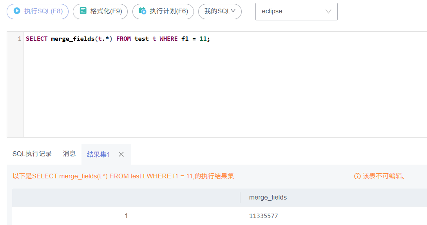The width and height of the screenshot is (427, 225).
Task: Select result cell 11335577
Action: 264,216
